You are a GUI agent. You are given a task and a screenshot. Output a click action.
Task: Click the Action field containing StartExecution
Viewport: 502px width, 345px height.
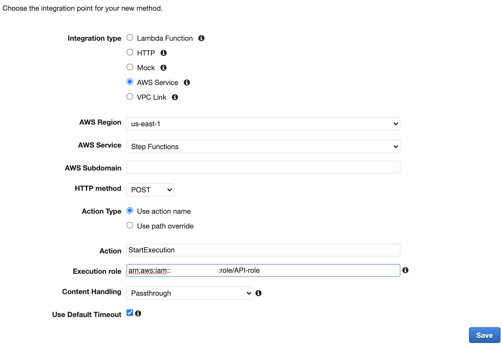263,250
